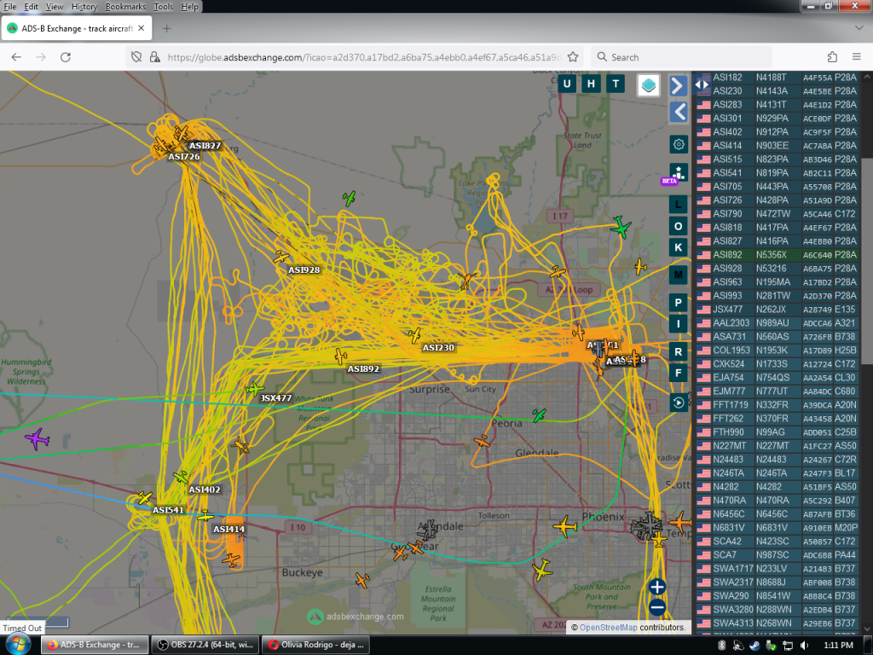This screenshot has height=655, width=873.
Task: Zoom out with the minus button
Action: point(657,607)
